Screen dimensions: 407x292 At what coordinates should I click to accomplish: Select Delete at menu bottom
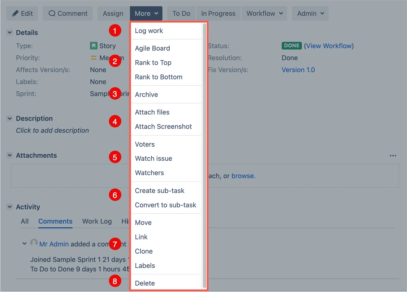pyautogui.click(x=166, y=283)
